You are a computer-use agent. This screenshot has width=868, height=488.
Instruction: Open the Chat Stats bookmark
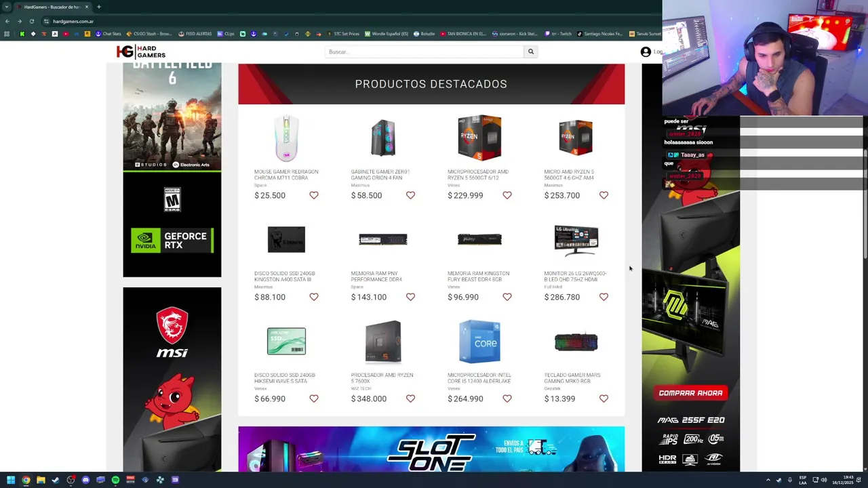click(x=108, y=34)
